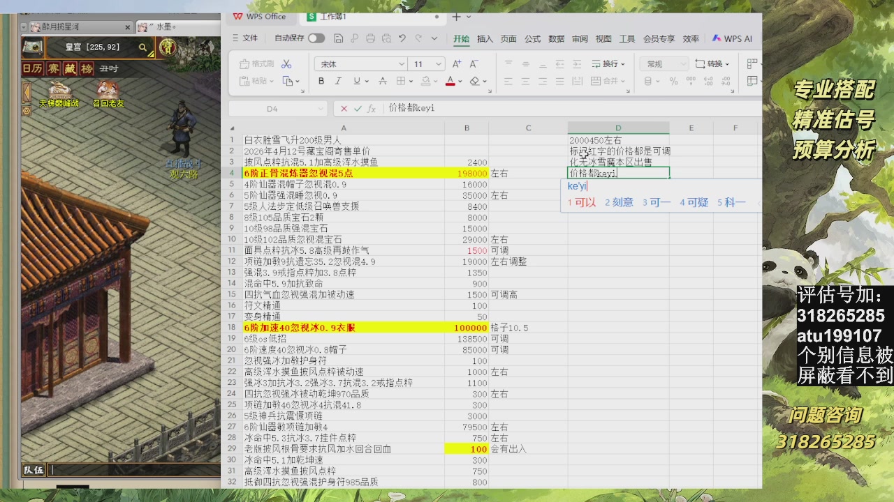Click the WPS AI button

(732, 39)
